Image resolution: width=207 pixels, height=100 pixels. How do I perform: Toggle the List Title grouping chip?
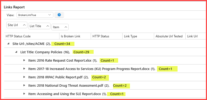39,26
